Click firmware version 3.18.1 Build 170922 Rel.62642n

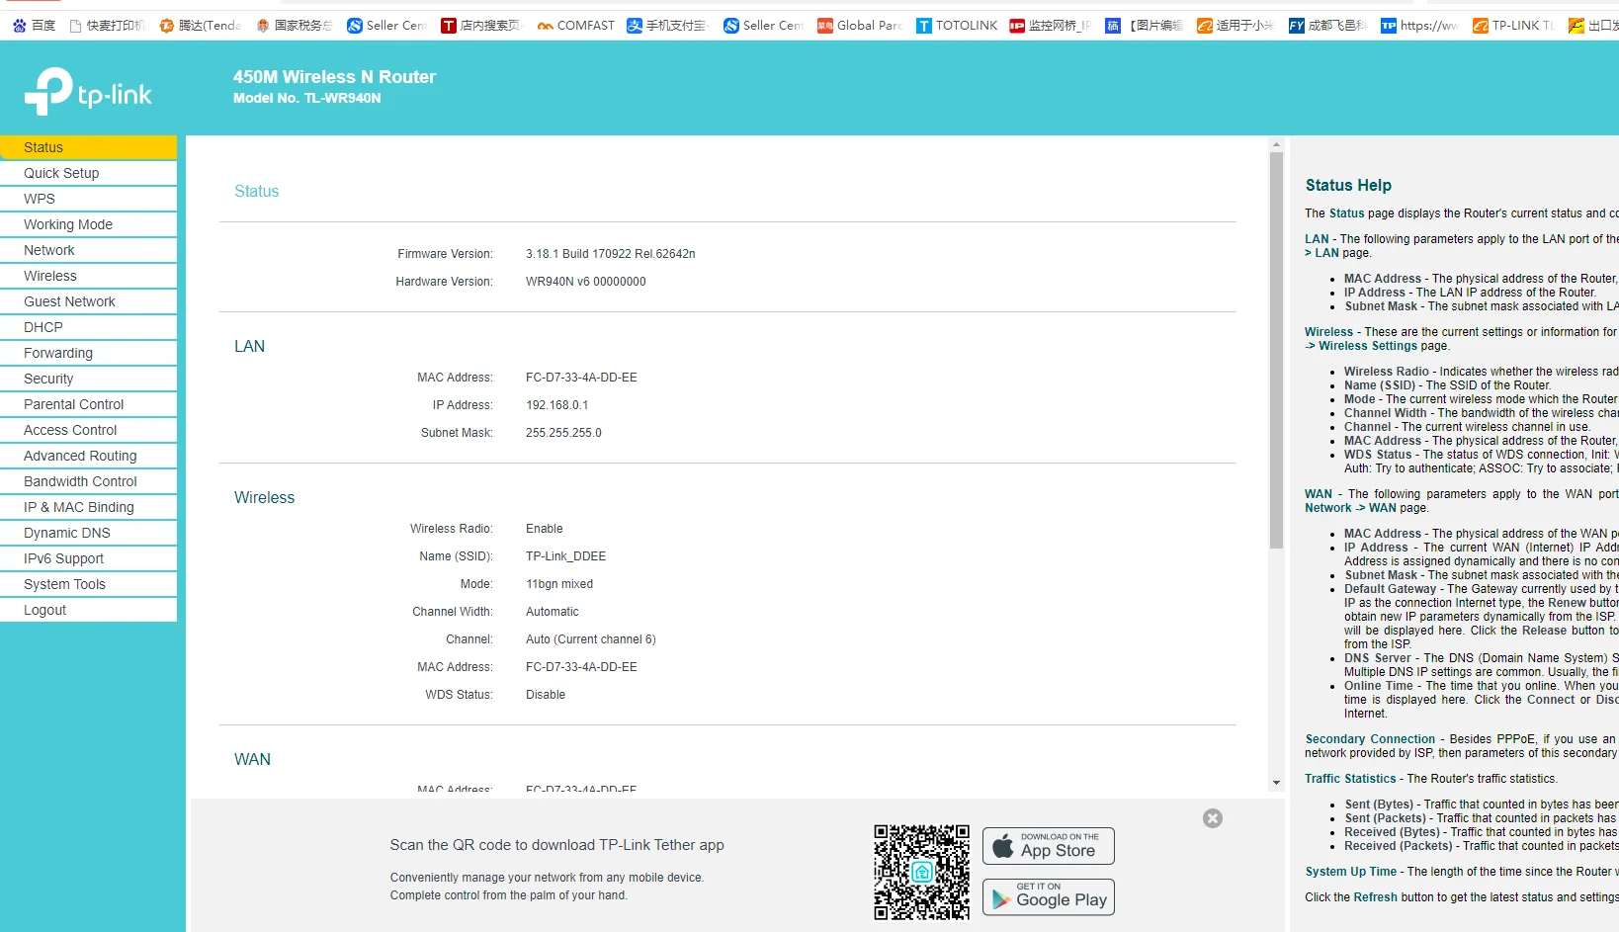point(611,254)
